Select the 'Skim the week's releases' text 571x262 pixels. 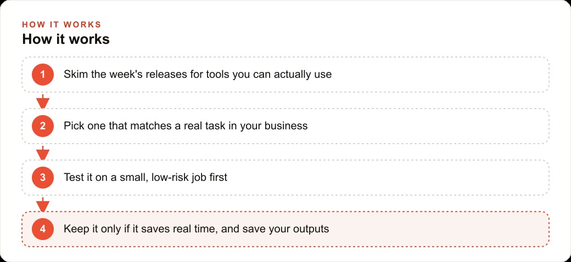pyautogui.click(x=198, y=75)
